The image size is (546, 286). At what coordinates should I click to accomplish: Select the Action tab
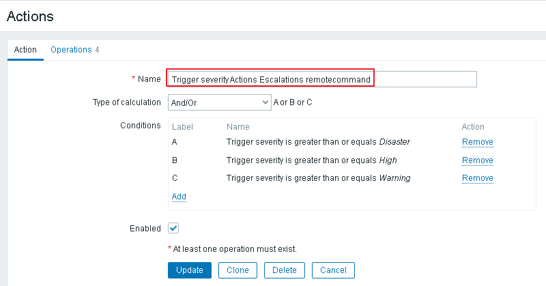25,50
